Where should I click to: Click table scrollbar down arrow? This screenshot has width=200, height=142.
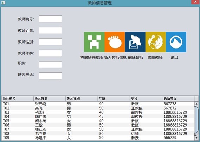(x=196, y=138)
